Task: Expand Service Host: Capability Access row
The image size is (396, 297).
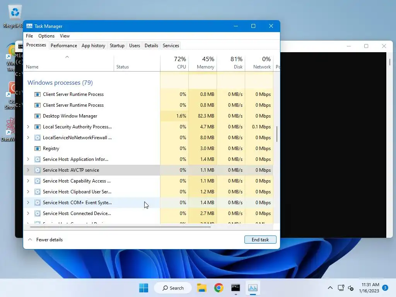Action: (x=28, y=181)
